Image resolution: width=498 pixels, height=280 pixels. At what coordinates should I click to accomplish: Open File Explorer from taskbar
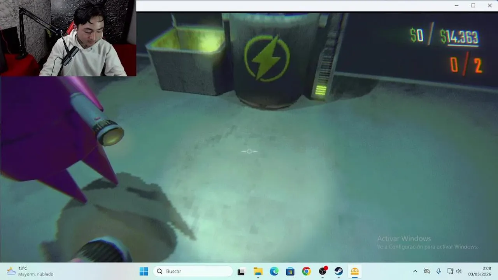(x=258, y=271)
